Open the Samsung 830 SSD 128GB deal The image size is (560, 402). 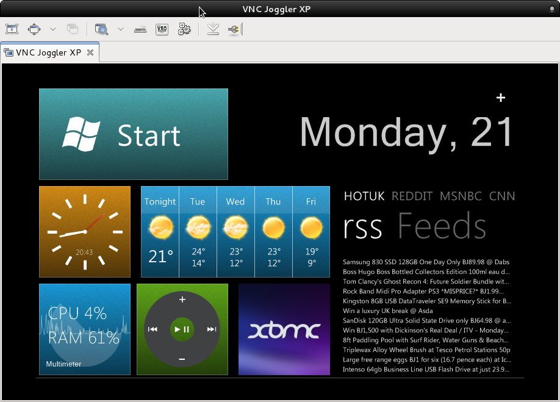point(426,262)
